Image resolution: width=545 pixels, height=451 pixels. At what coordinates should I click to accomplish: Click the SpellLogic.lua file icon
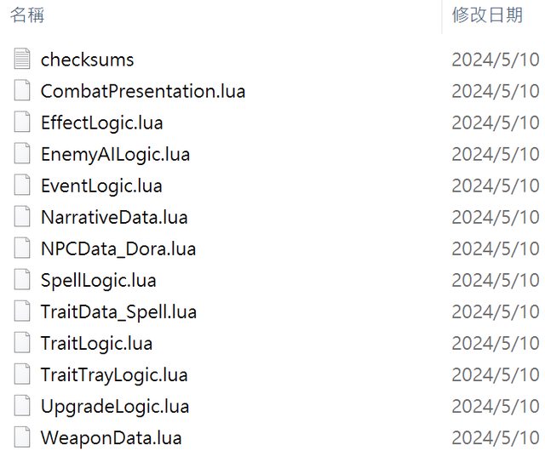click(x=22, y=279)
